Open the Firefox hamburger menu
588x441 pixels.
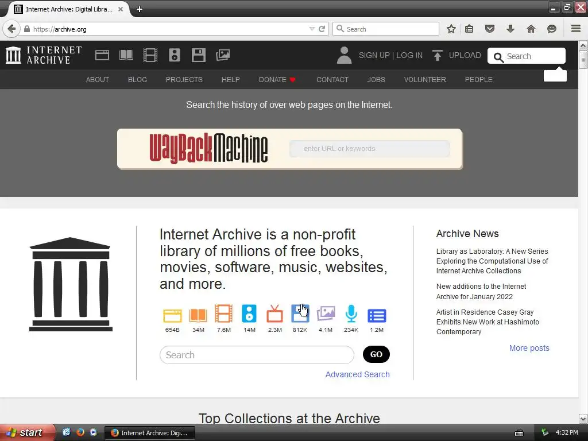coord(576,29)
